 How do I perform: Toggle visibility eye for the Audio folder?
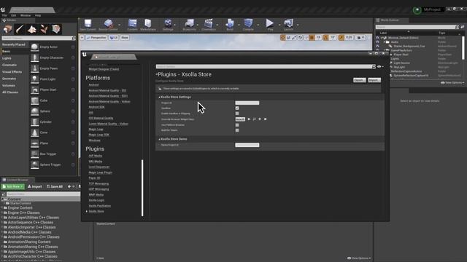point(377,42)
